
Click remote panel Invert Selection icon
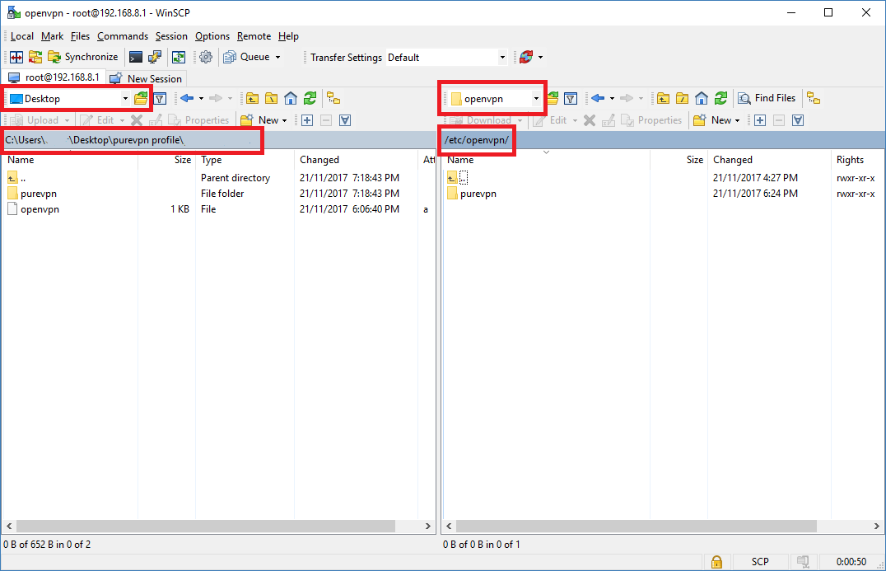tap(798, 120)
